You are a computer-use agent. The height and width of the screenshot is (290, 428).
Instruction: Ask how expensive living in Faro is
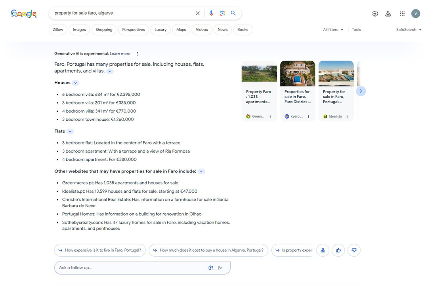pos(100,250)
